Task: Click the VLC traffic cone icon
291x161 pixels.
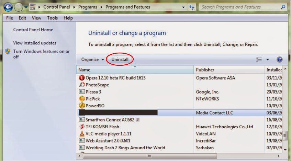Action: [x=82, y=133]
